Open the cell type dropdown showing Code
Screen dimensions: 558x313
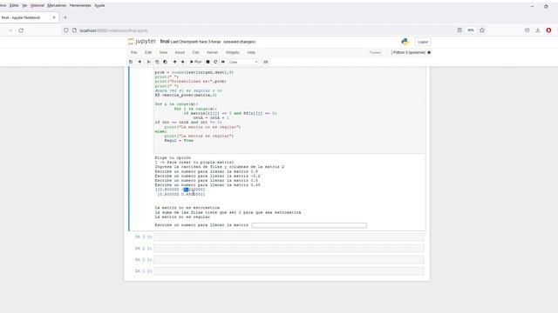[x=243, y=62]
